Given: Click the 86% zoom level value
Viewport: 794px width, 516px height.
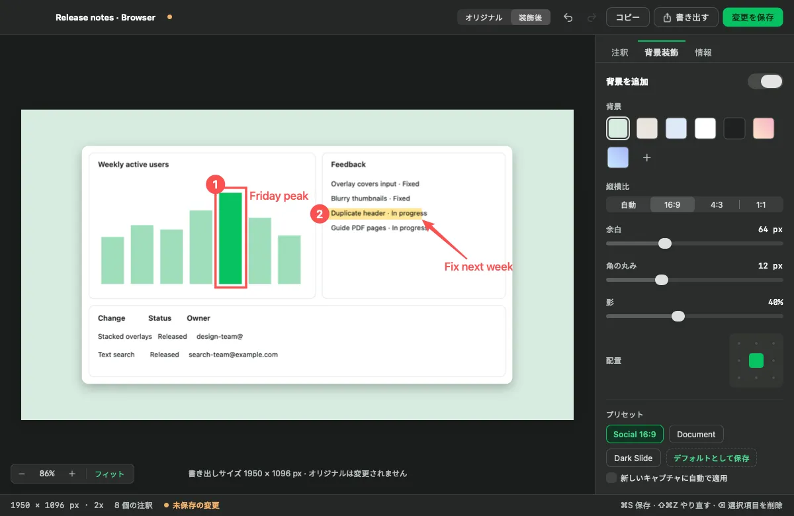Looking at the screenshot, I should click(x=47, y=474).
